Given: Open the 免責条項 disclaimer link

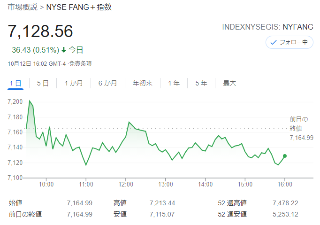Looking at the screenshot, I should click(x=80, y=64).
